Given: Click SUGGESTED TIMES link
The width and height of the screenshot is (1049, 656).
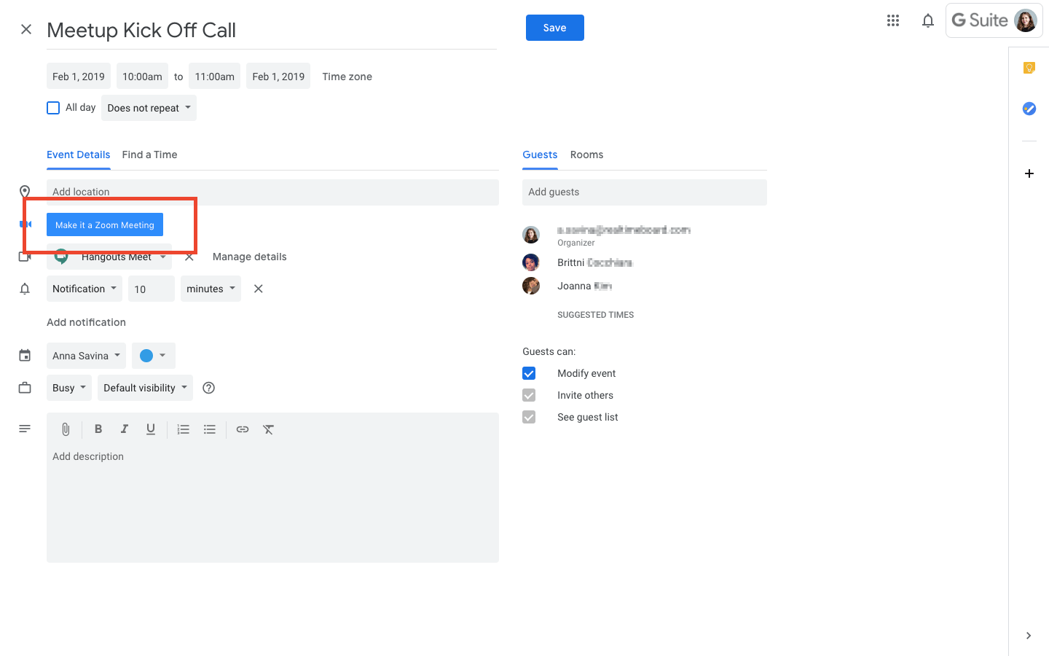Looking at the screenshot, I should pyautogui.click(x=596, y=315).
